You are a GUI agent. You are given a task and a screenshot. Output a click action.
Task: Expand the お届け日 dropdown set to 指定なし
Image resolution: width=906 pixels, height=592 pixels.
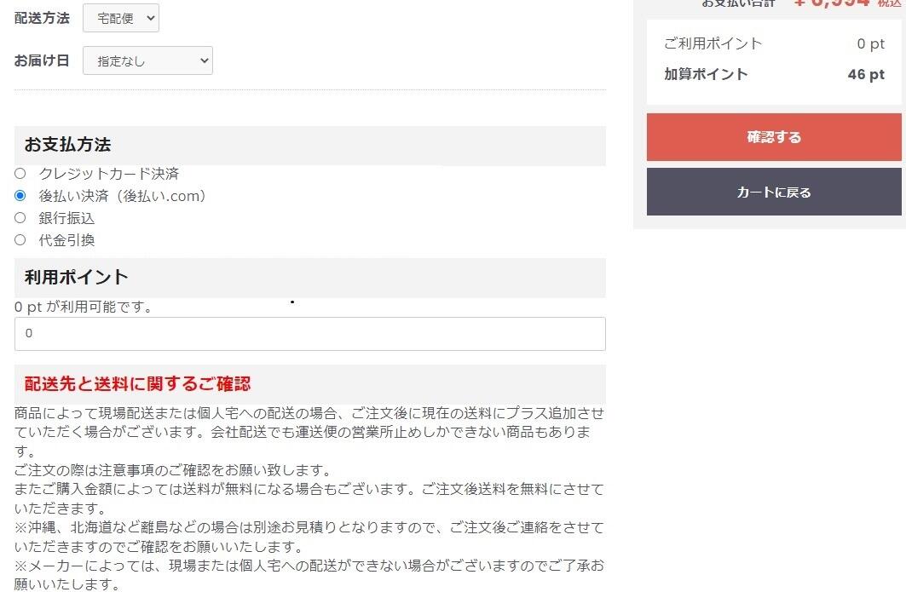click(148, 60)
